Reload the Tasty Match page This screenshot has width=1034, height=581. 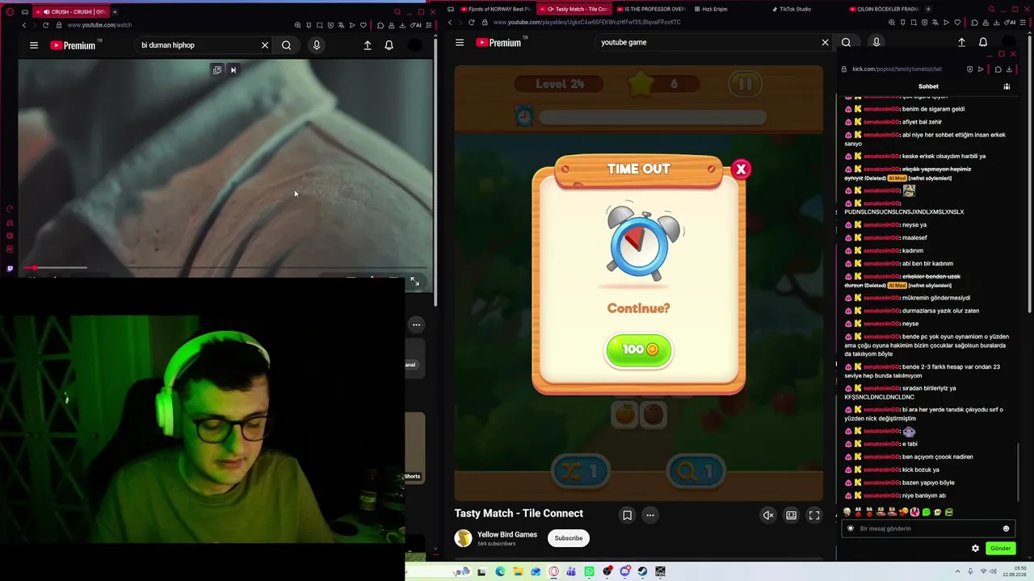pos(471,23)
